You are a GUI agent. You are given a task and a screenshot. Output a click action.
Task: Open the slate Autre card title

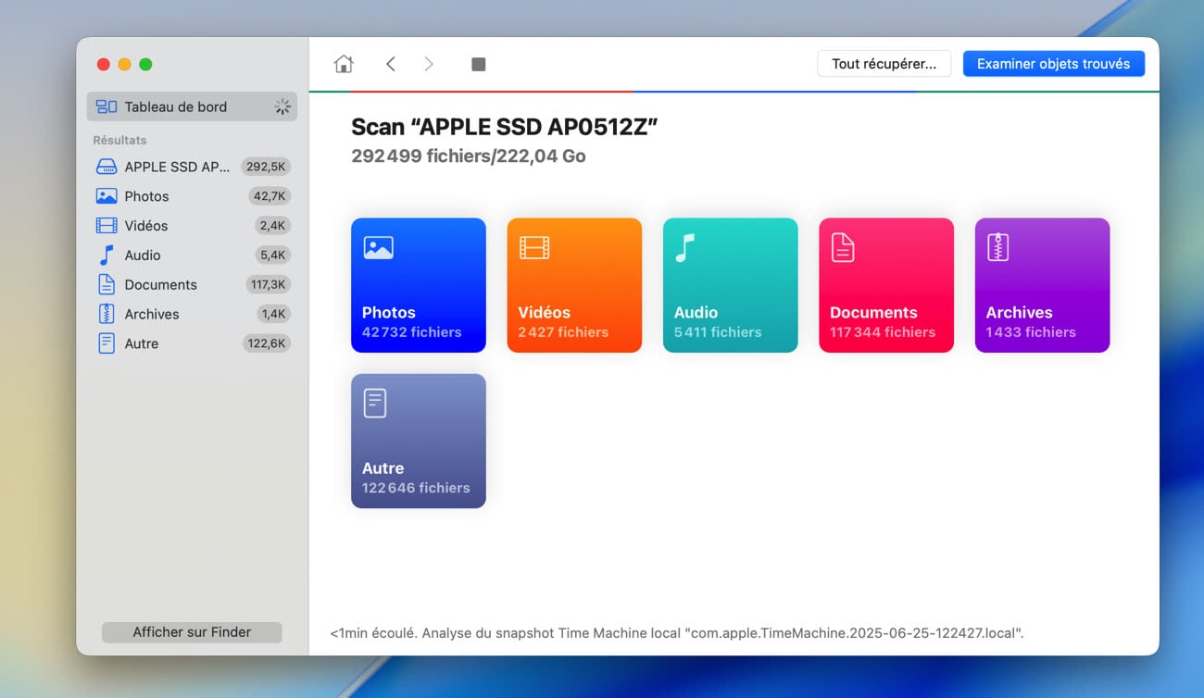383,468
